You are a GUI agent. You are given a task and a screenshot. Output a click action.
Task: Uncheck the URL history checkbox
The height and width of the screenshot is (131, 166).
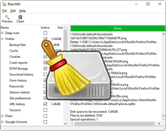coord(45,104)
